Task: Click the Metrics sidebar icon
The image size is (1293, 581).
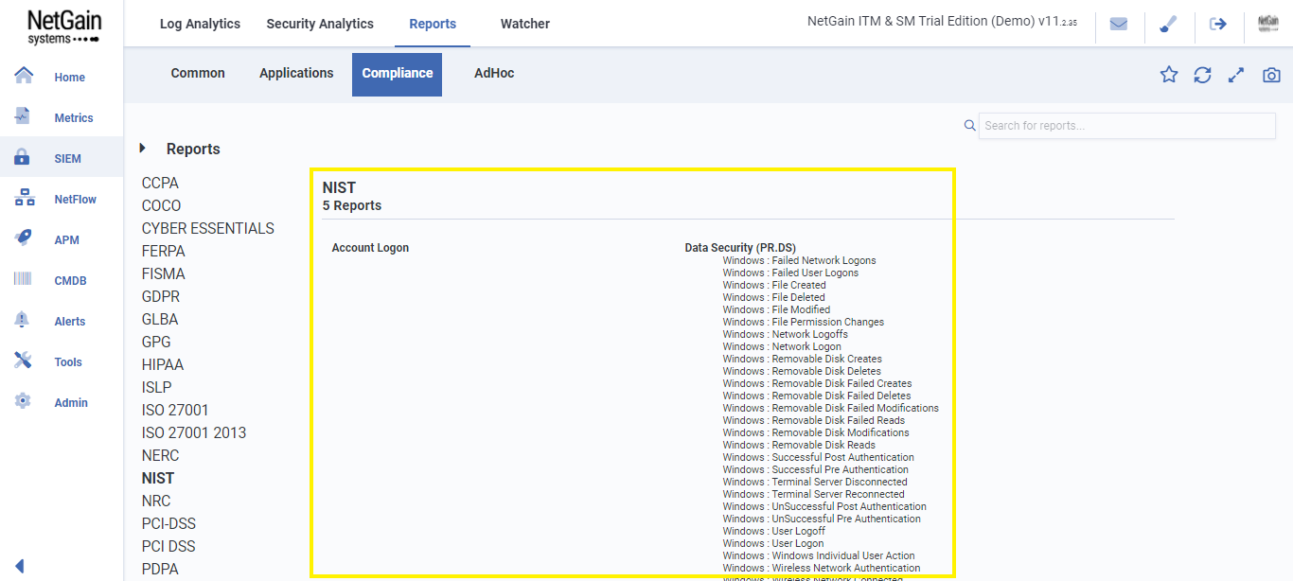Action: tap(23, 116)
